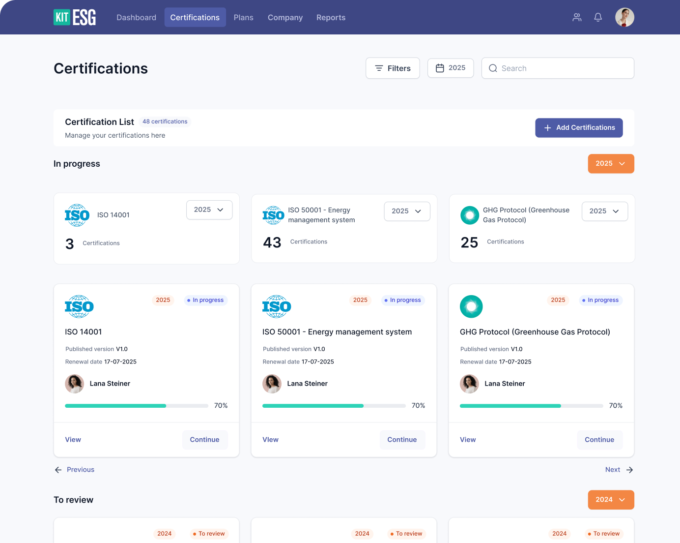
Task: Open the users icon in header
Action: click(x=577, y=17)
